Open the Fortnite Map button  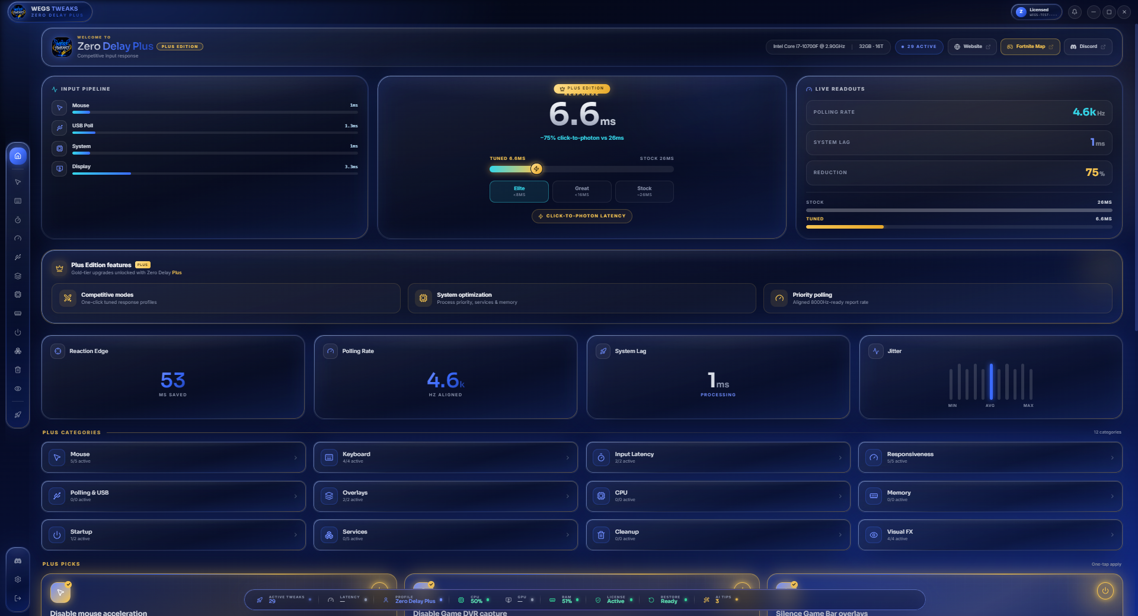tap(1030, 47)
